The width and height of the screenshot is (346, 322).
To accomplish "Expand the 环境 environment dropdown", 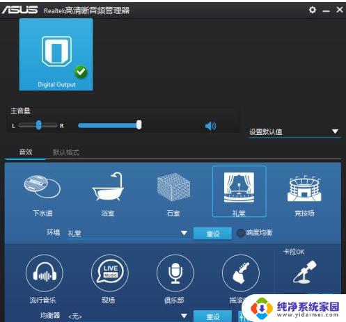I will (128, 233).
